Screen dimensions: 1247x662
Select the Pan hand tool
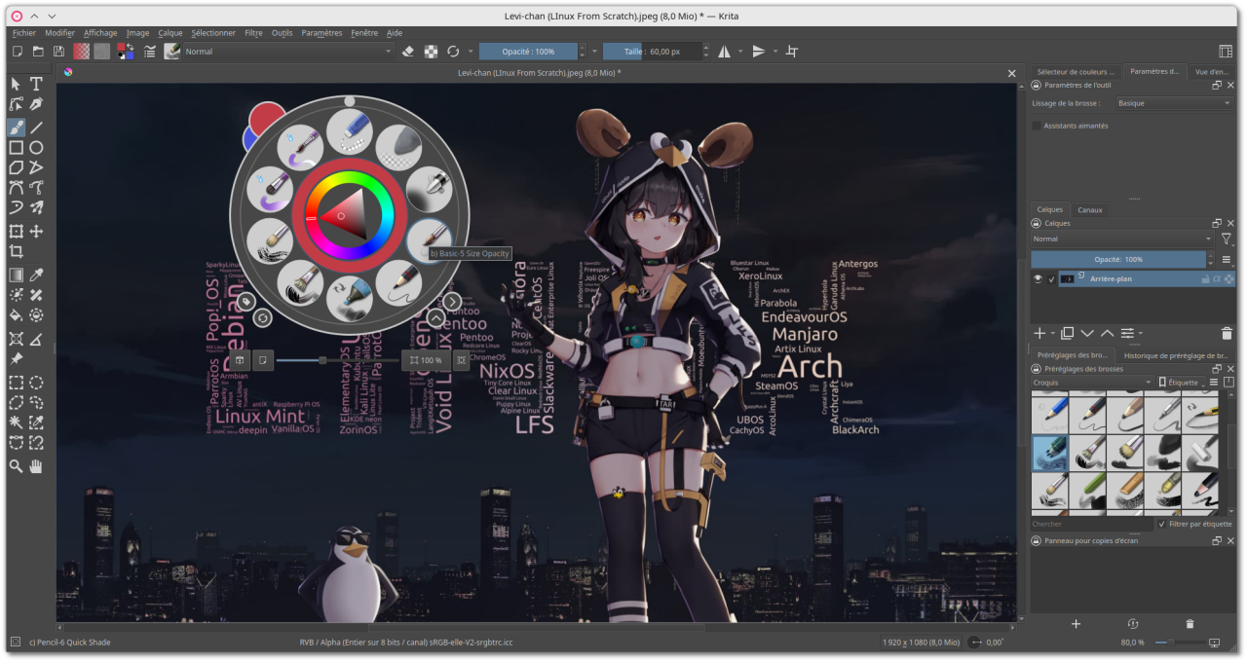click(36, 466)
